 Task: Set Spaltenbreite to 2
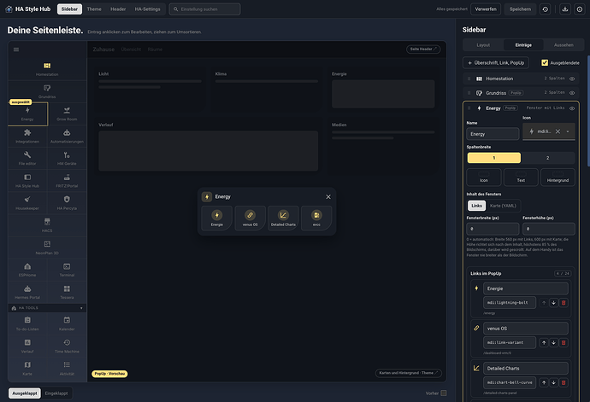pos(547,158)
